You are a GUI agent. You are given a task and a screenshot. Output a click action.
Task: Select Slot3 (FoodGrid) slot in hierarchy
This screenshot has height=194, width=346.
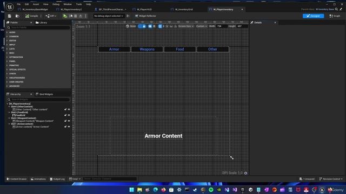click(x=19, y=113)
